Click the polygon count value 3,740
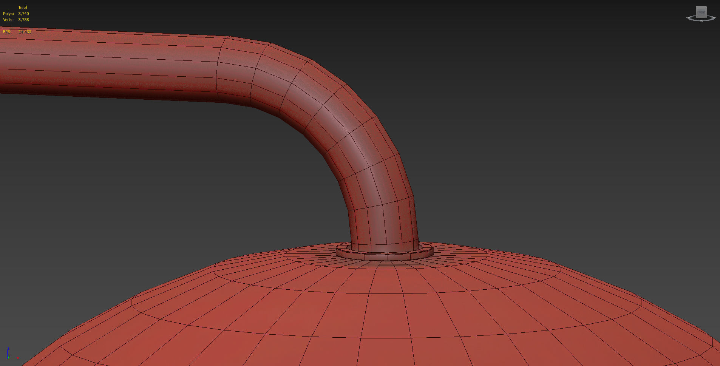Image resolution: width=720 pixels, height=366 pixels. click(x=23, y=14)
